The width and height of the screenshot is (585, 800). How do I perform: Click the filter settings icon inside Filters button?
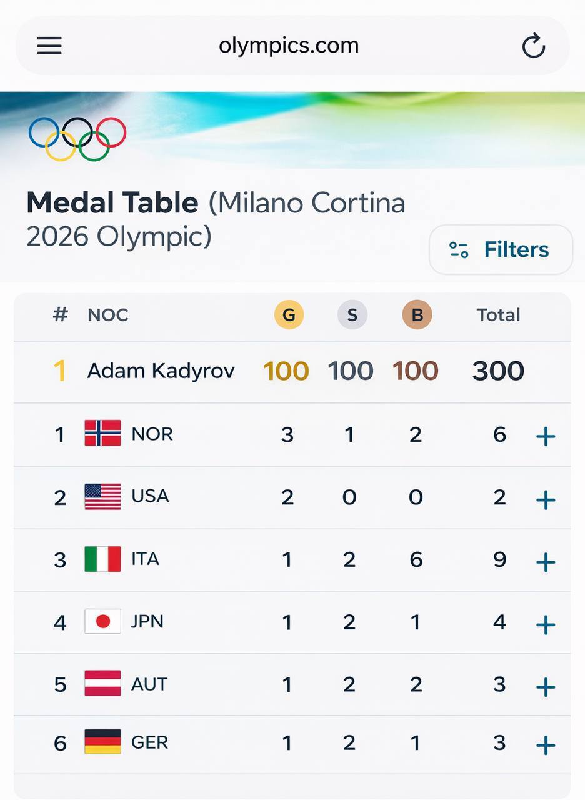pos(459,249)
